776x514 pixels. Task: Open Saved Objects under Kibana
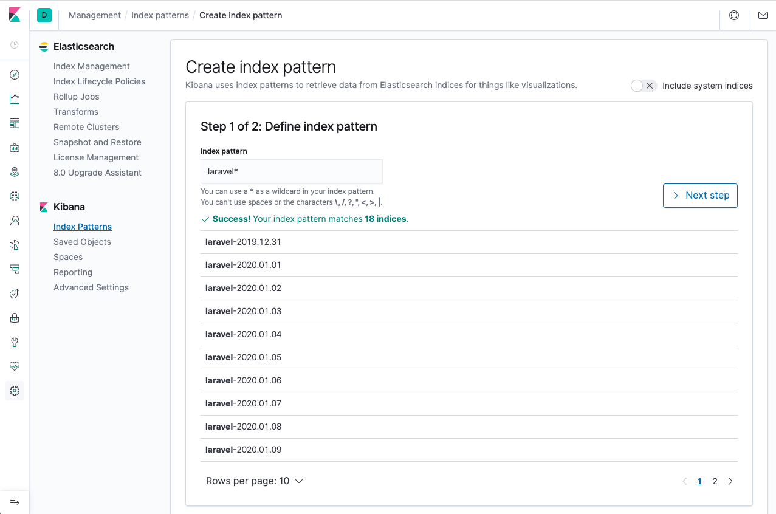tap(82, 242)
